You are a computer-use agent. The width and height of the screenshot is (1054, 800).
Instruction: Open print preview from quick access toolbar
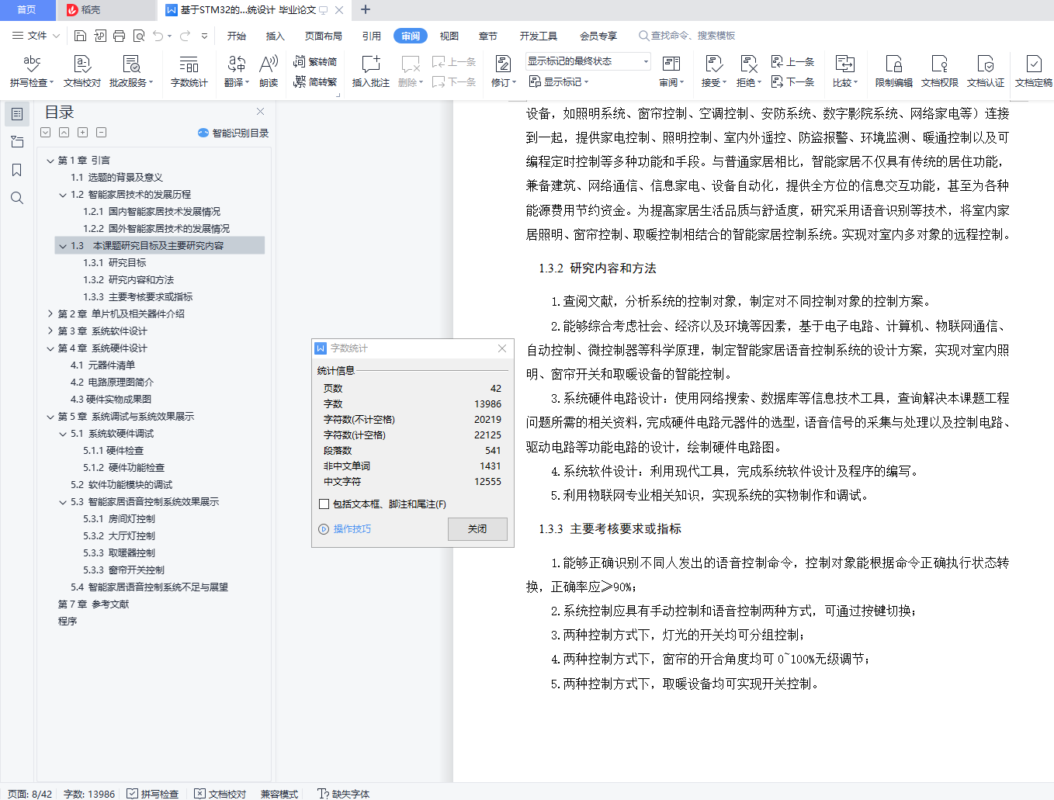click(139, 36)
